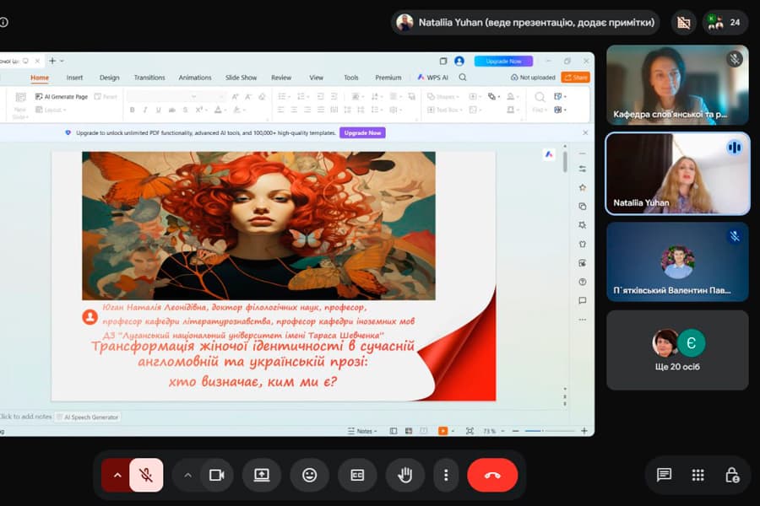Go to the Slide Show tab
This screenshot has width=760, height=506.
pos(241,78)
